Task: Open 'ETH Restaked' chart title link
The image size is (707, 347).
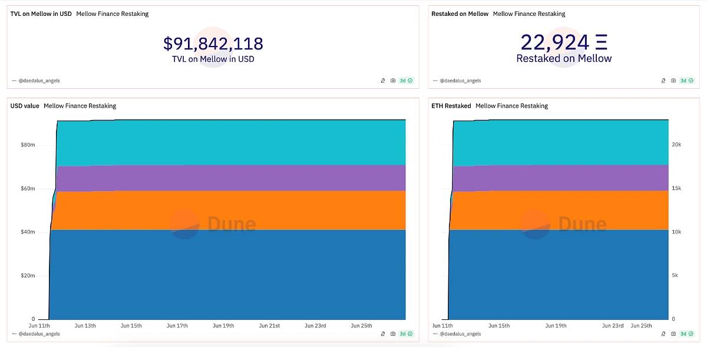Action: 451,106
